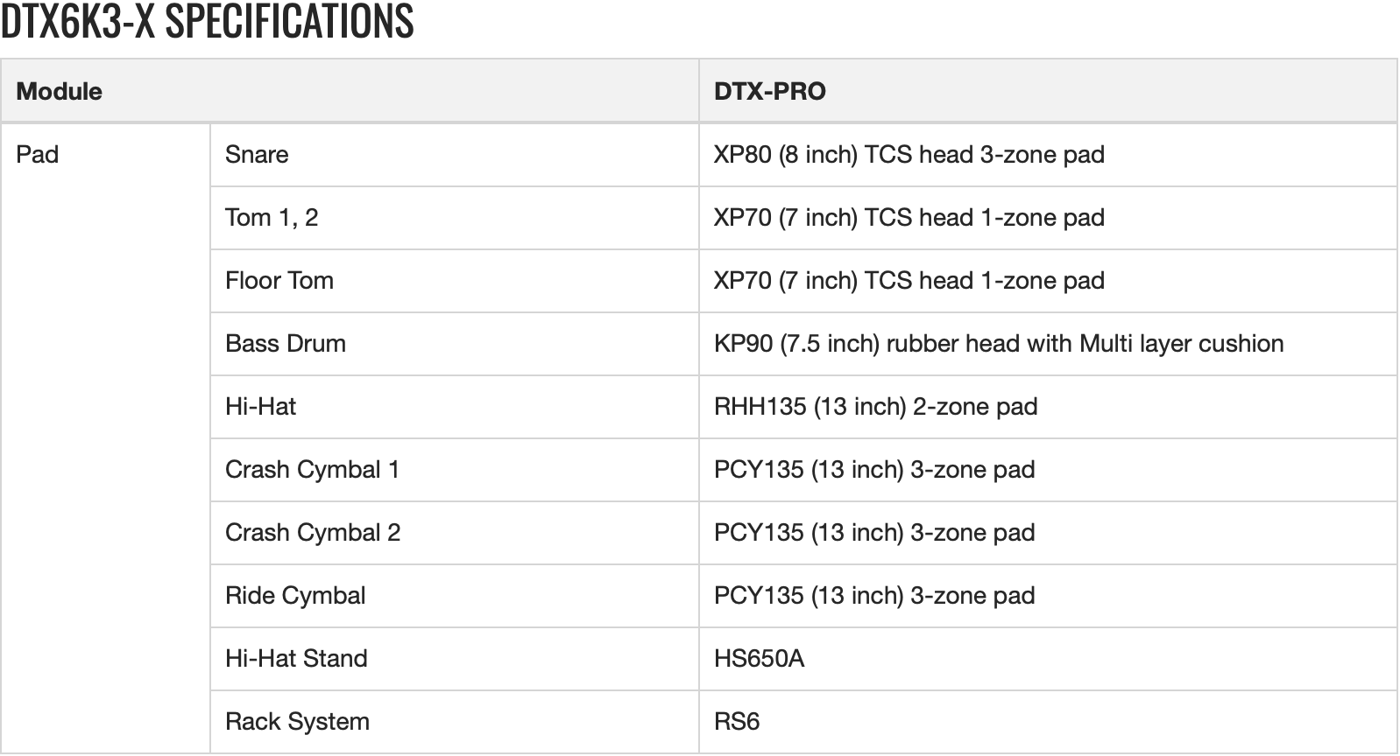Select the RS6 rack value

click(x=737, y=722)
